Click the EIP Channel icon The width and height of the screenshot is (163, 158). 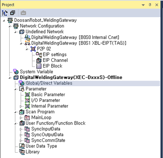click(x=39, y=60)
